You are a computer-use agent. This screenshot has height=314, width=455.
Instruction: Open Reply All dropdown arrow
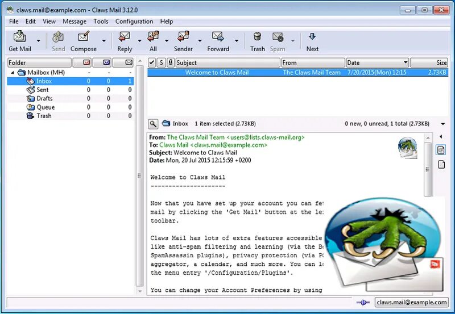[167, 41]
